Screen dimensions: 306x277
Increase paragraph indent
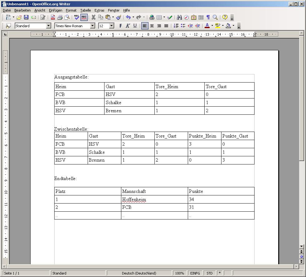197,26
